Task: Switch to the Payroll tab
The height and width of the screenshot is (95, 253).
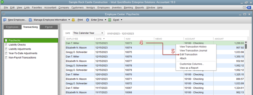Action: [49, 27]
